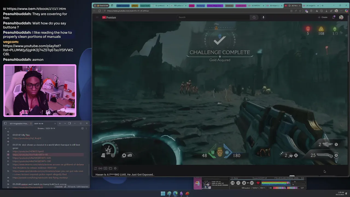
Task: Toggle repeat mode in the music player
Action: pyautogui.click(x=262, y=188)
